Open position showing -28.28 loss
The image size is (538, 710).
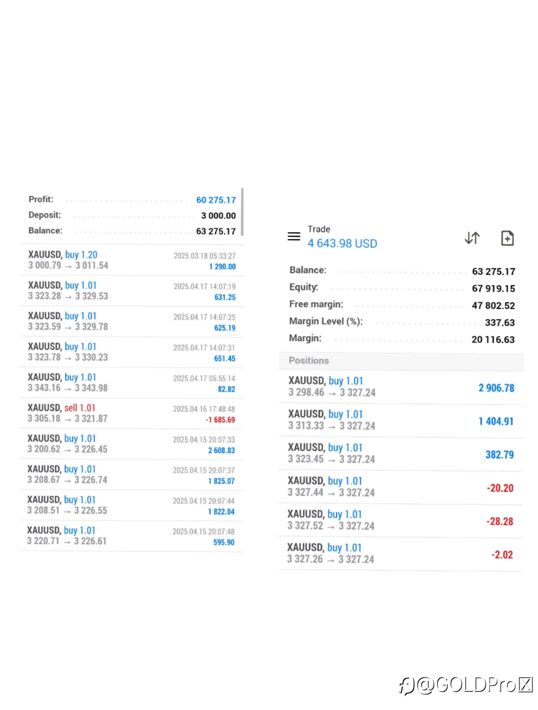[401, 520]
